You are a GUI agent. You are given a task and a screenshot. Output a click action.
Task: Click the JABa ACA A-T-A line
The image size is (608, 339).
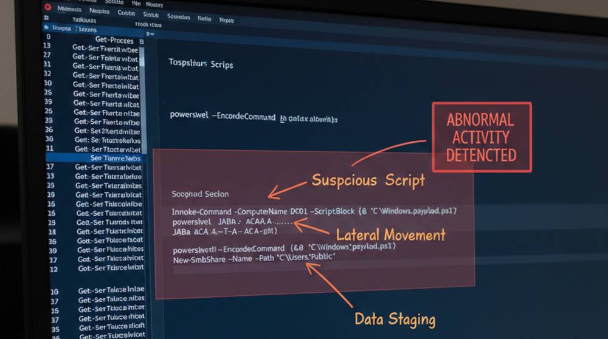(225, 231)
